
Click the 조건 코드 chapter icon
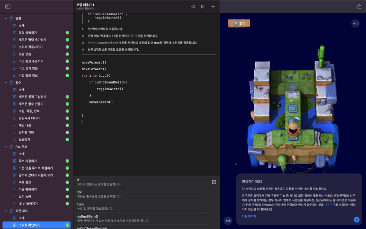click(x=11, y=211)
